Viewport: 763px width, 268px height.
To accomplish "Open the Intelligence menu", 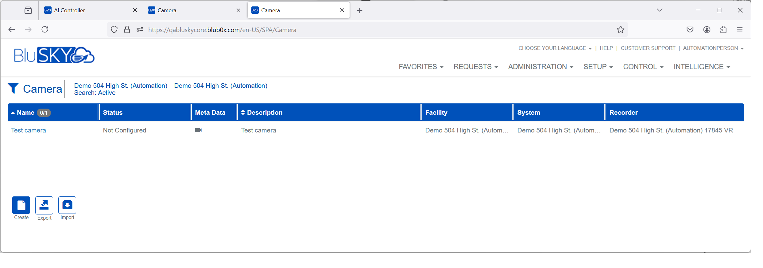I will [701, 67].
